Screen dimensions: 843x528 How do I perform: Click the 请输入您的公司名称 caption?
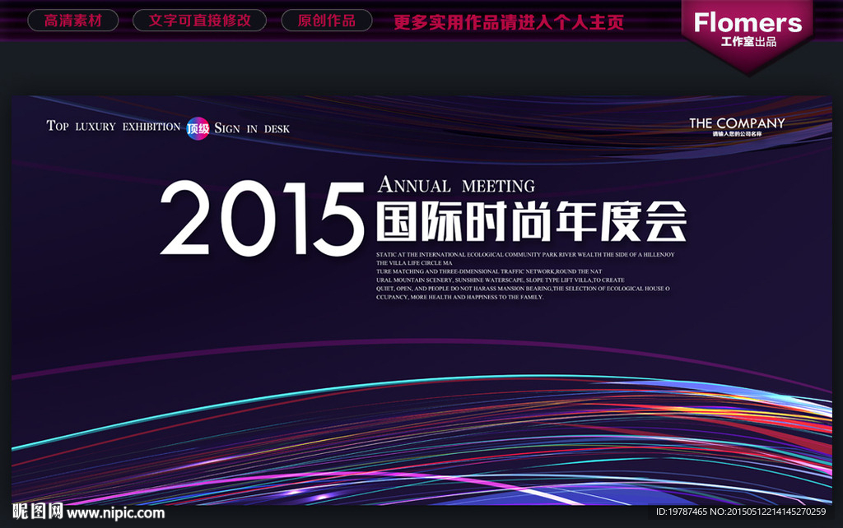tap(737, 134)
